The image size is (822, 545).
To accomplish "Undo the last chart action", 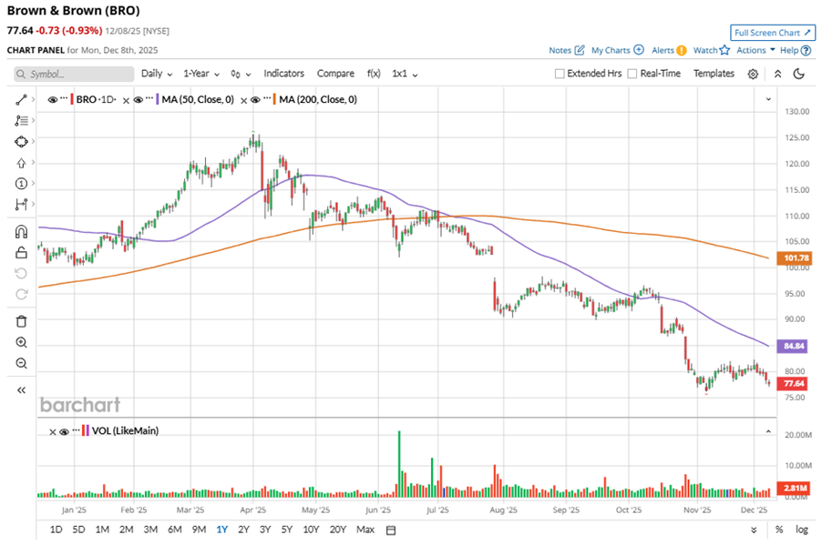I will [21, 274].
